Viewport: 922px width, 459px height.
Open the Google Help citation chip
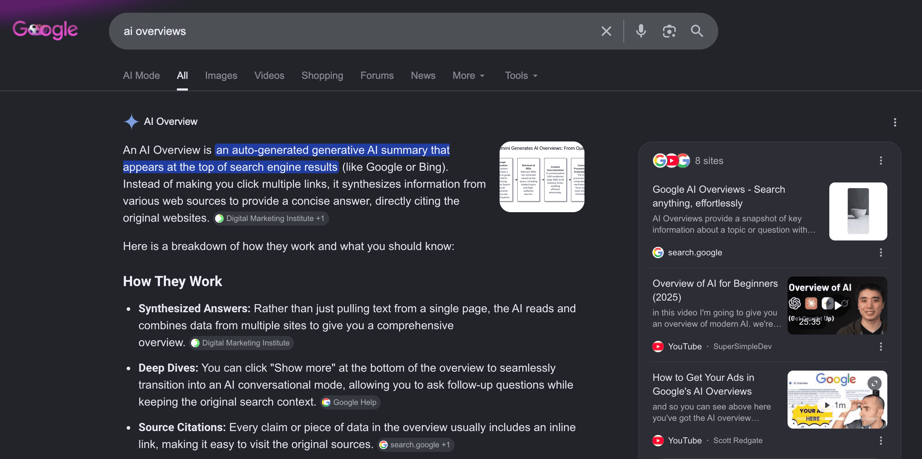pos(350,402)
